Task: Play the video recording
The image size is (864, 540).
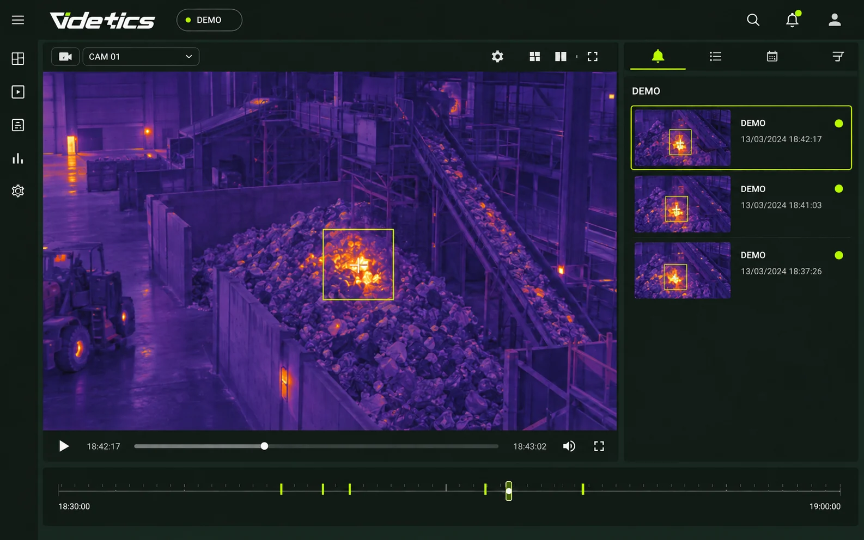Action: pyautogui.click(x=64, y=446)
